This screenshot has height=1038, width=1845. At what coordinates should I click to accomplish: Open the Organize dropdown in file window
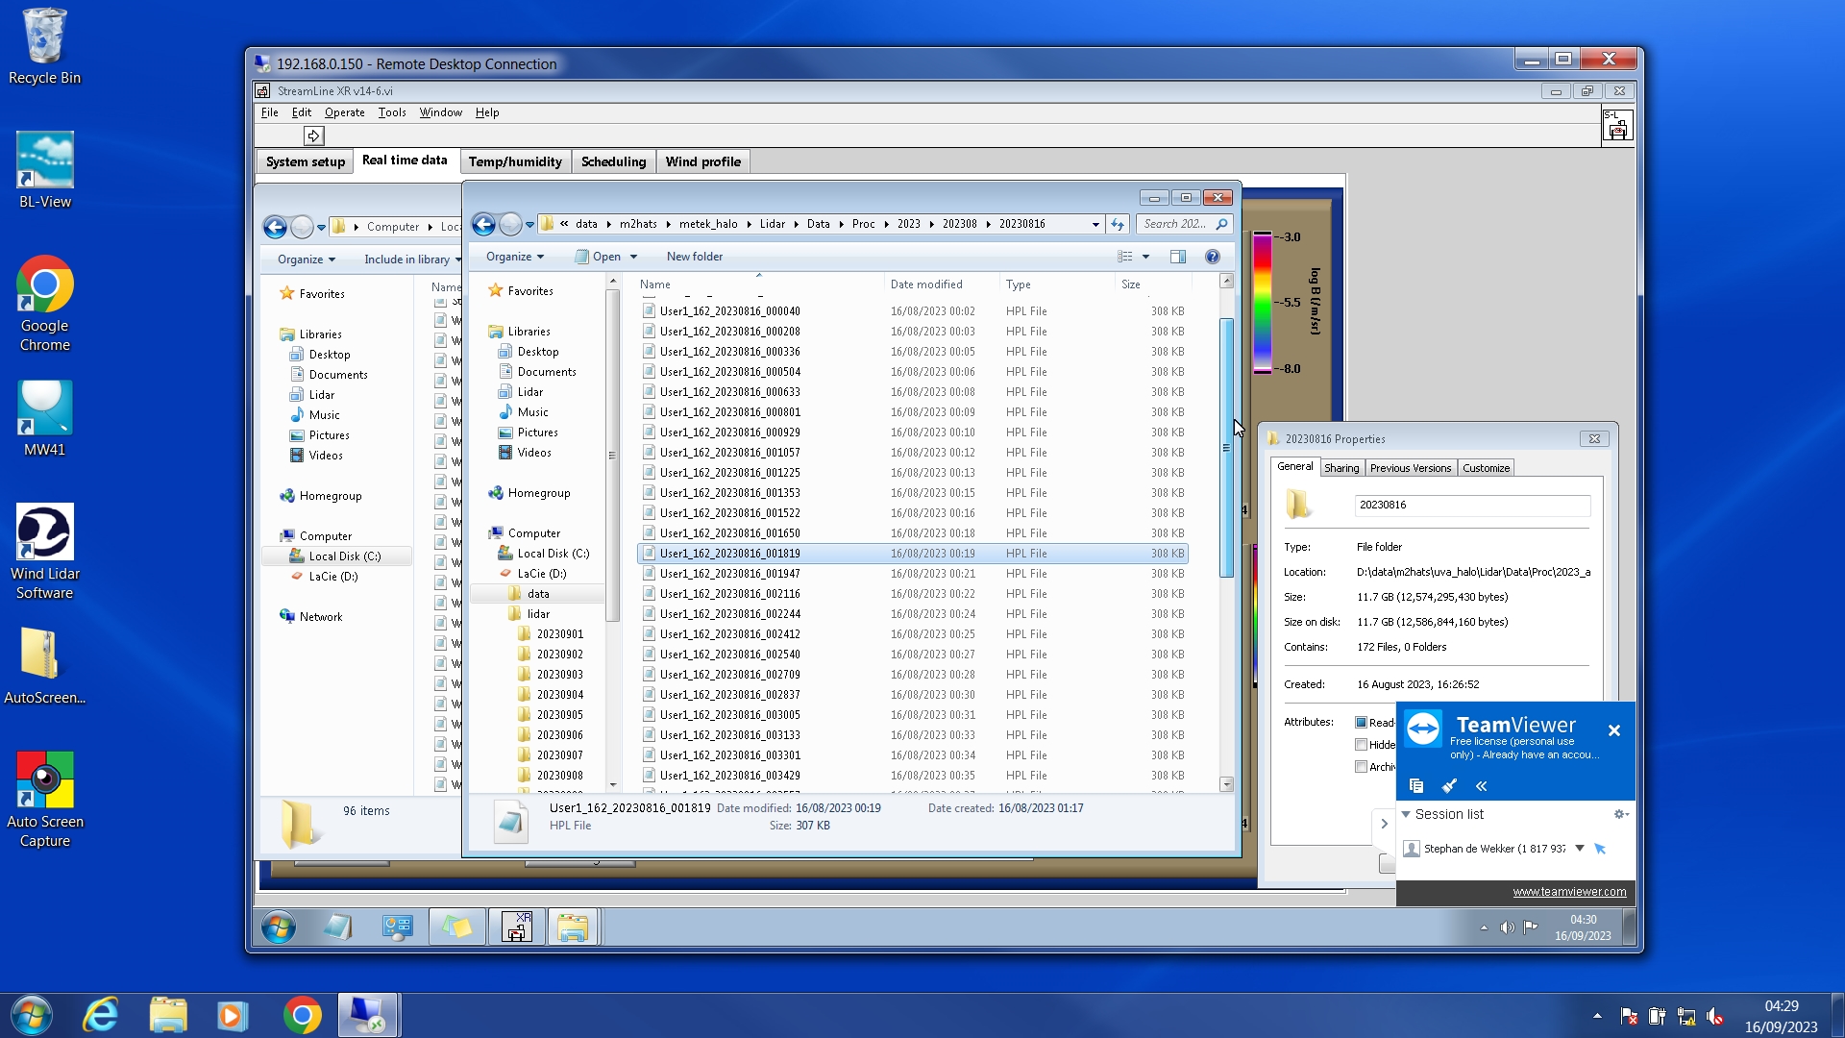point(514,257)
